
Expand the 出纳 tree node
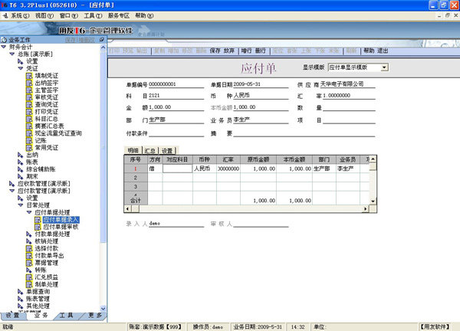(20, 155)
